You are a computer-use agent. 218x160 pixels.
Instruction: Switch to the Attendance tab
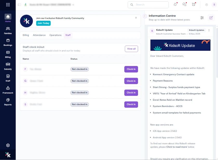(x=39, y=35)
